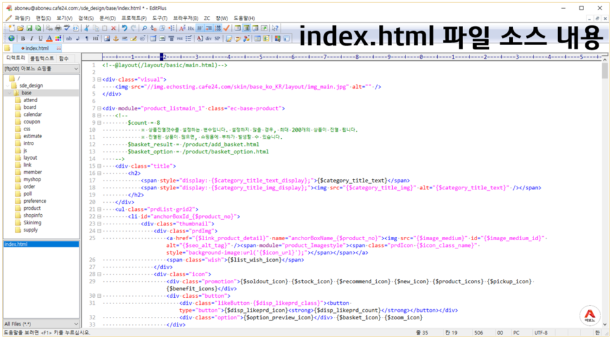This screenshot has width=612, height=339.
Task: Click the orange check mark icon
Action: pos(226,28)
